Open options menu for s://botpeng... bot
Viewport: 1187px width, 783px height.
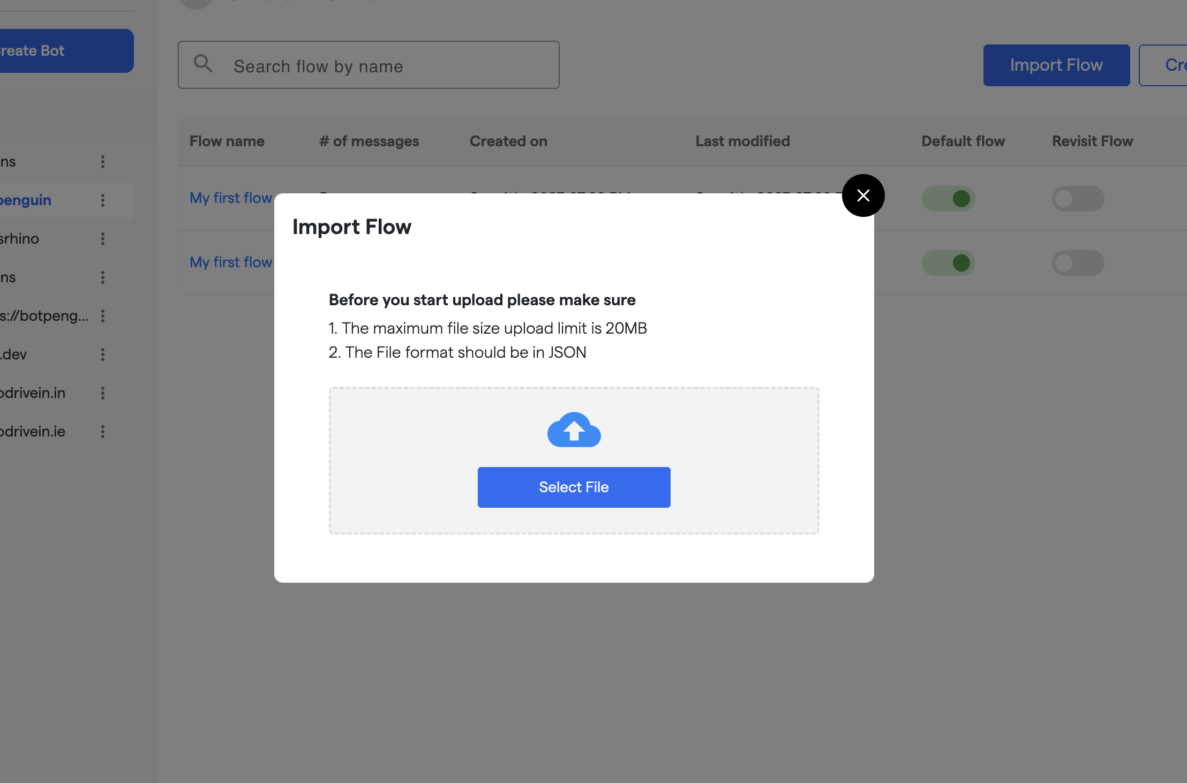pos(103,316)
